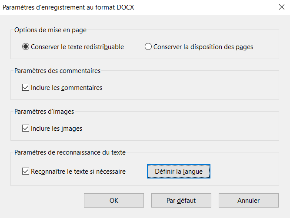Untick the Inclure les commentaires checkbox square
Screen dimensions: 290x218
[26, 88]
